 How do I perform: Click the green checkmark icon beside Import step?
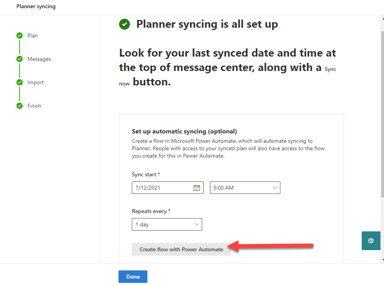point(20,82)
